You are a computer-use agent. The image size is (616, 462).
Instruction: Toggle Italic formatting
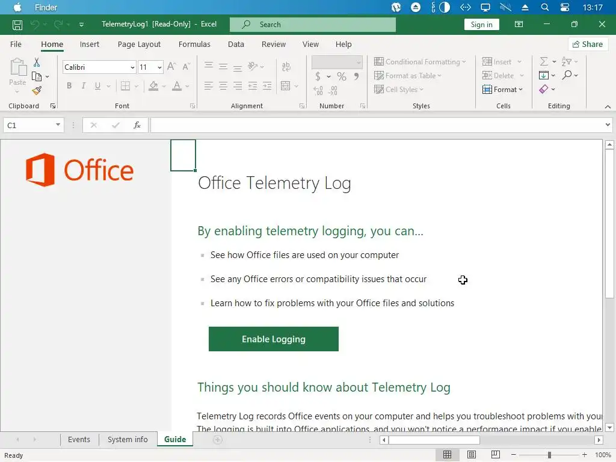pyautogui.click(x=83, y=85)
